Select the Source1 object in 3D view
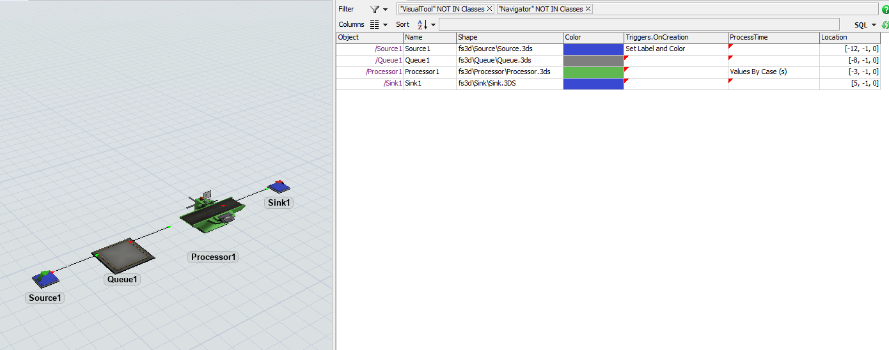Viewport: 889px width, 350px height. 45,278
